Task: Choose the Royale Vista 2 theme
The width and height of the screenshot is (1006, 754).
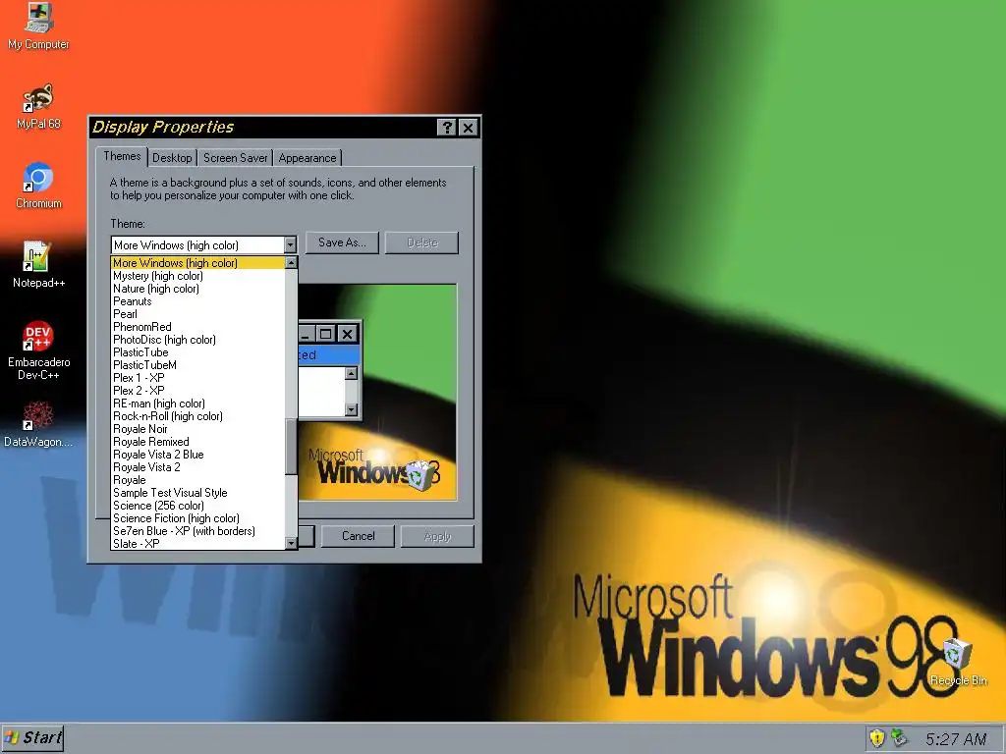Action: (197, 467)
